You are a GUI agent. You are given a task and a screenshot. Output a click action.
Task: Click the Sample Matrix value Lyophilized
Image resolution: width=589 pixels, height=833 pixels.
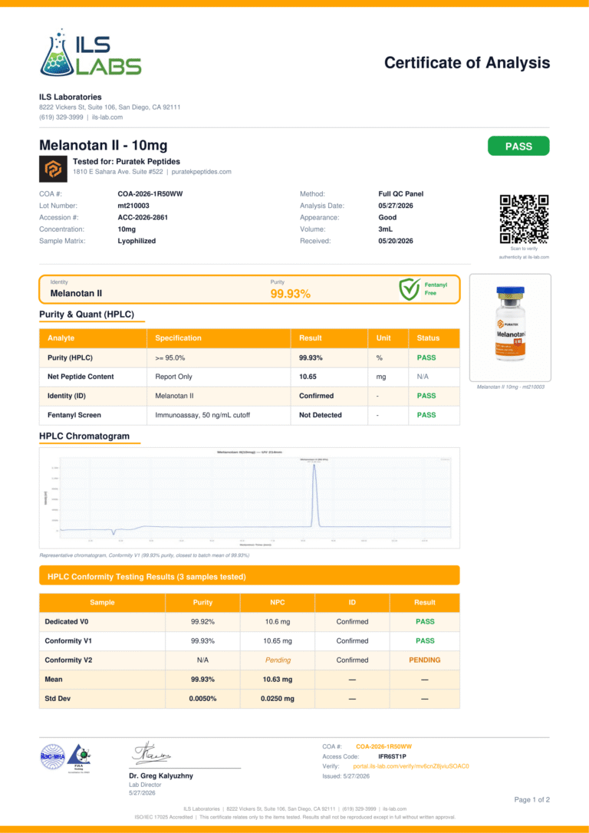(x=137, y=241)
